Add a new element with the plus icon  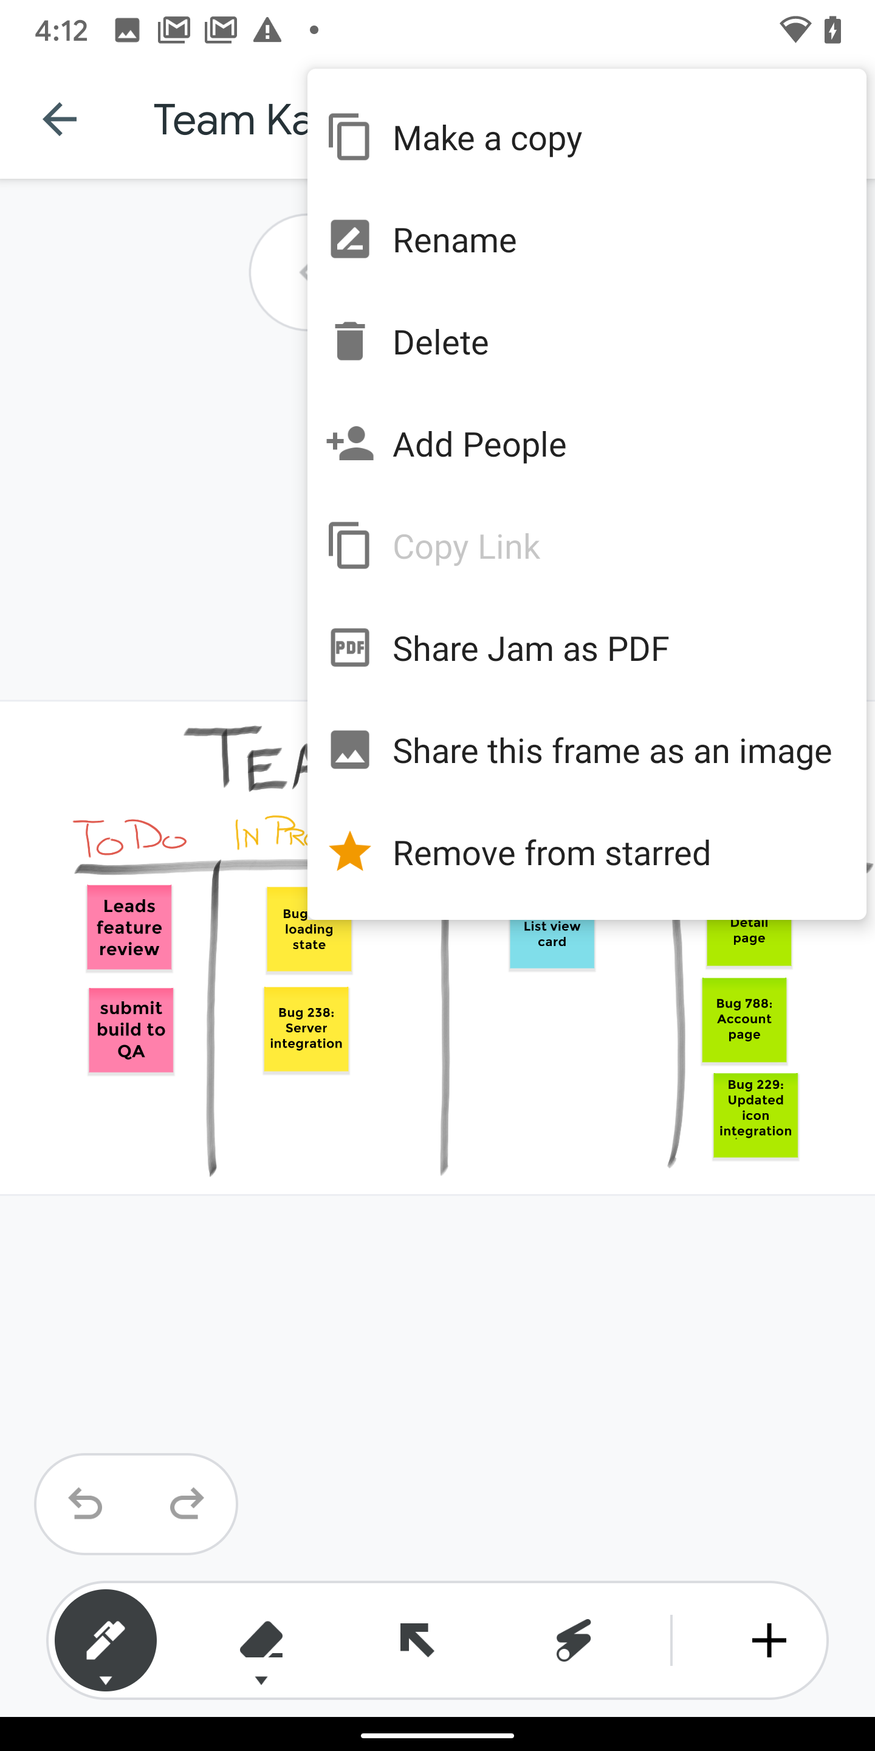[x=768, y=1640]
